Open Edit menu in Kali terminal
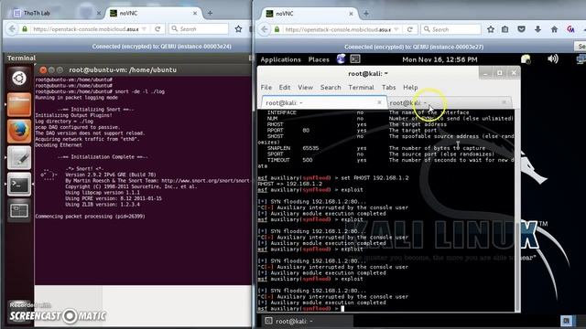This screenshot has width=586, height=329. (x=285, y=88)
